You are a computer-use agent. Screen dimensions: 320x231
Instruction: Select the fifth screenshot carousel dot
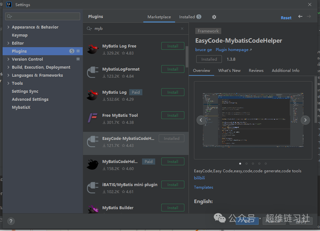tap(266, 164)
